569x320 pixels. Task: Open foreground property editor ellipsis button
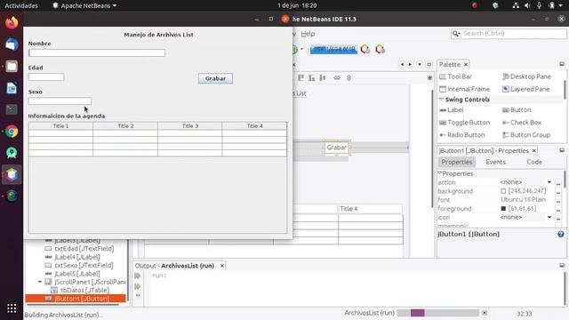pyautogui.click(x=558, y=209)
